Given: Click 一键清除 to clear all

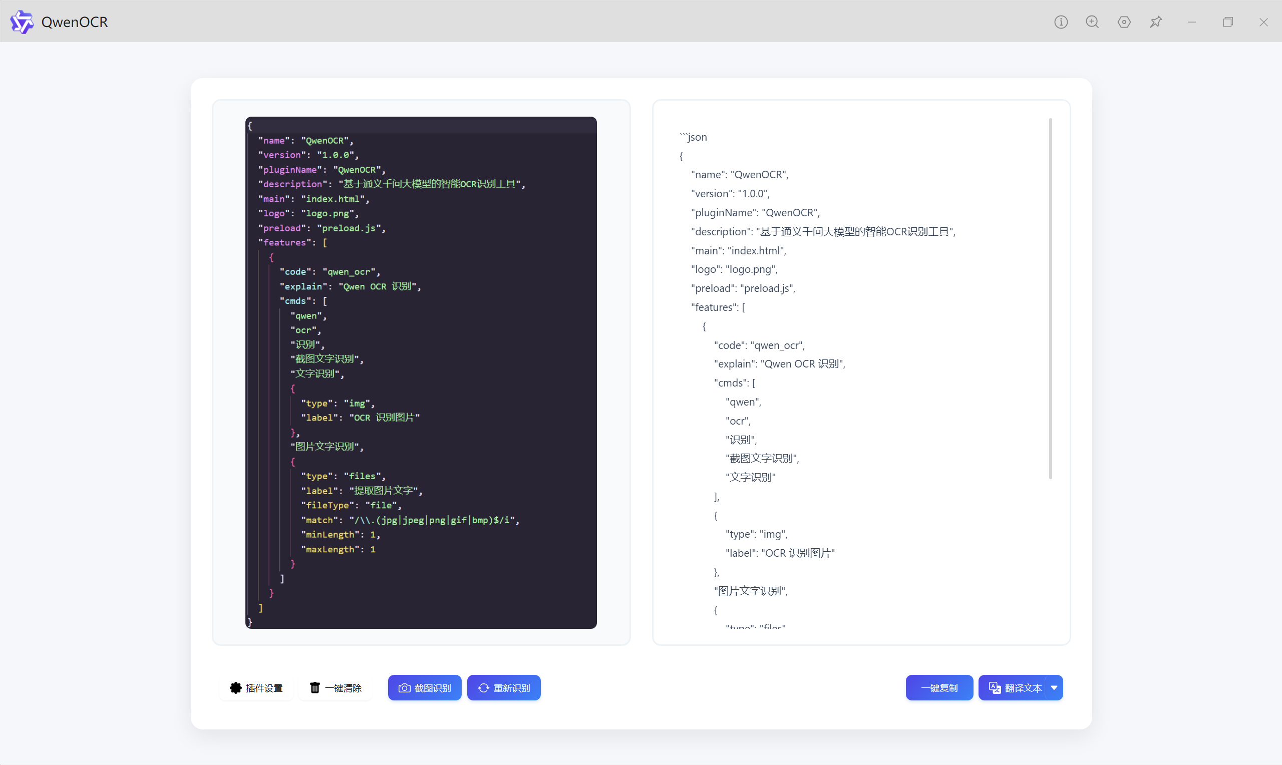Looking at the screenshot, I should pyautogui.click(x=336, y=688).
